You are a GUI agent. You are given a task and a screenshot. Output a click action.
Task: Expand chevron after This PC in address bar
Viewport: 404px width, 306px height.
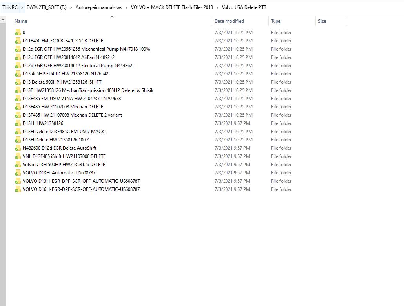pos(22,7)
